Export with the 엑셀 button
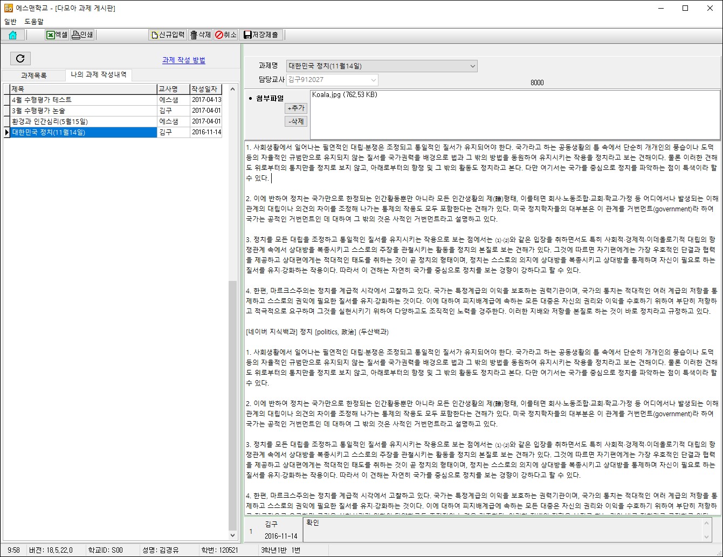The height and width of the screenshot is (557, 723). (x=57, y=35)
